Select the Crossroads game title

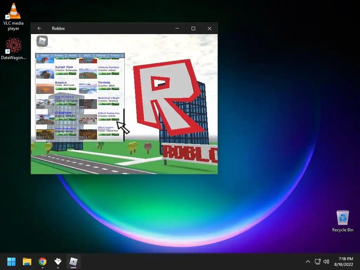point(63,113)
